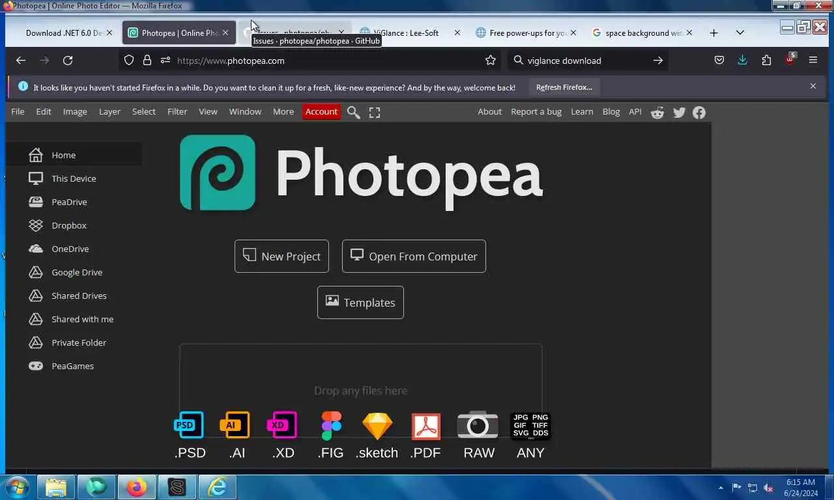This screenshot has width=834, height=500.
Task: Select This Device in the sidebar
Action: point(74,178)
